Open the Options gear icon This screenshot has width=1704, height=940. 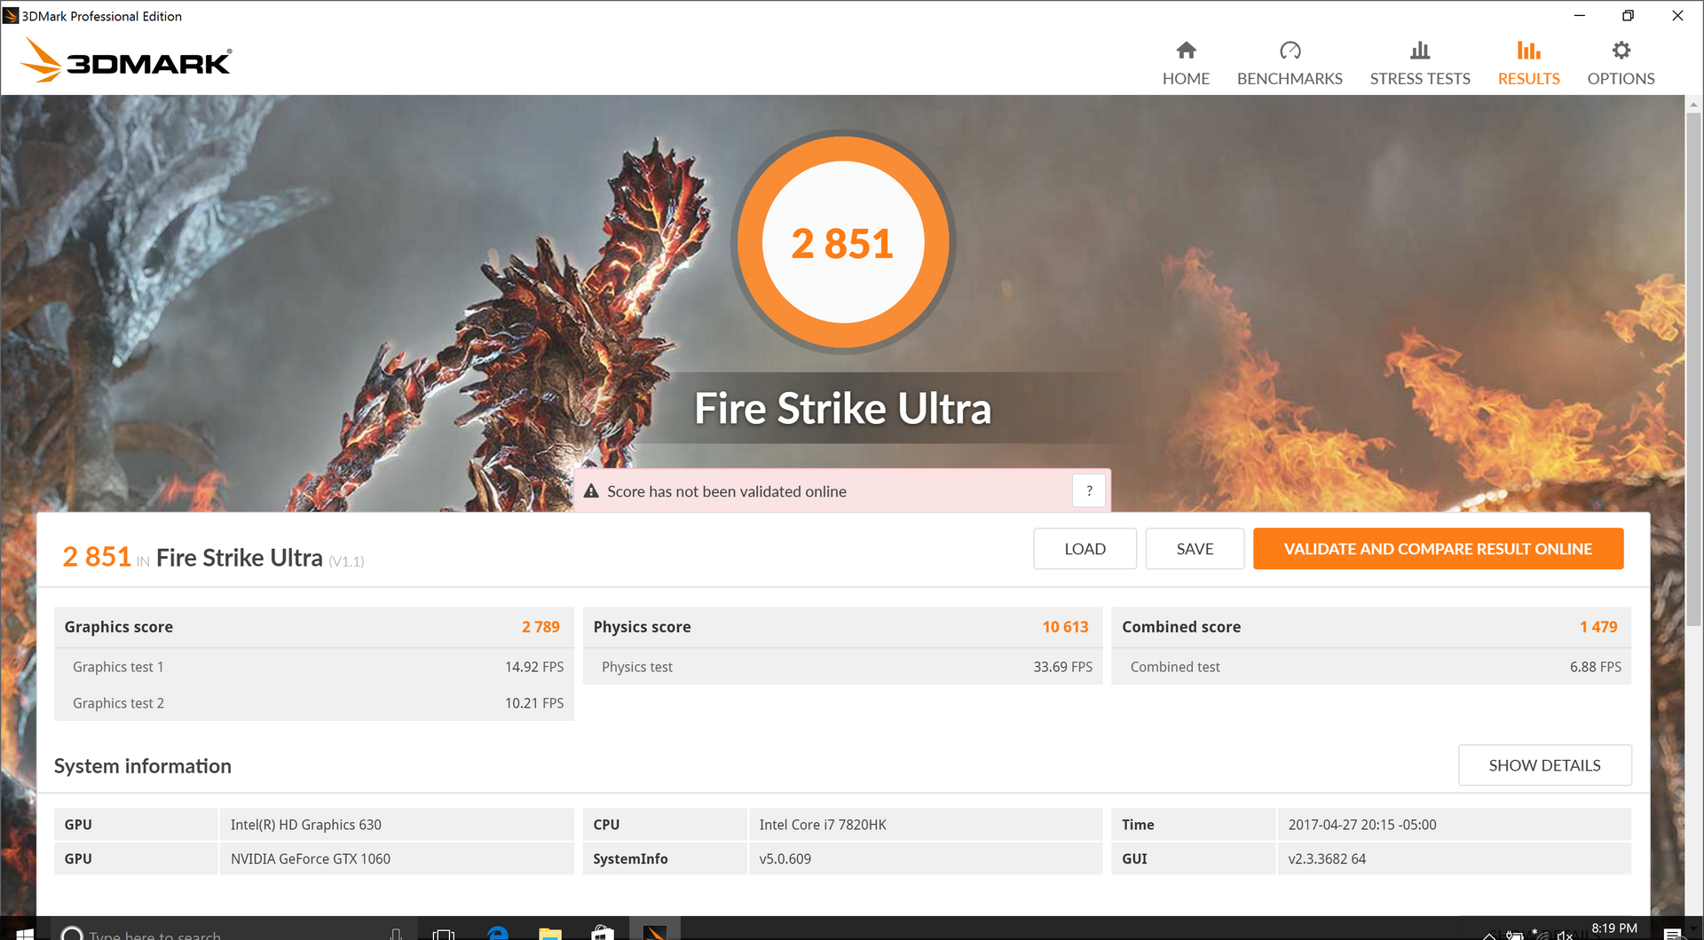[x=1621, y=51]
